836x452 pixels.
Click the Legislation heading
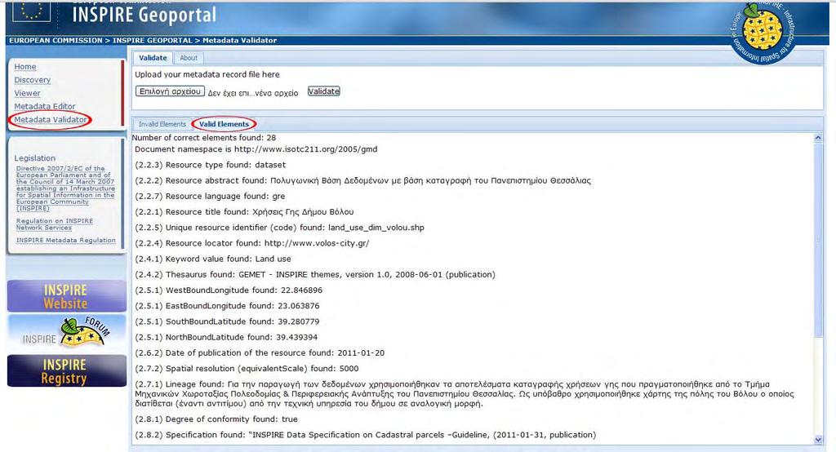click(x=34, y=158)
